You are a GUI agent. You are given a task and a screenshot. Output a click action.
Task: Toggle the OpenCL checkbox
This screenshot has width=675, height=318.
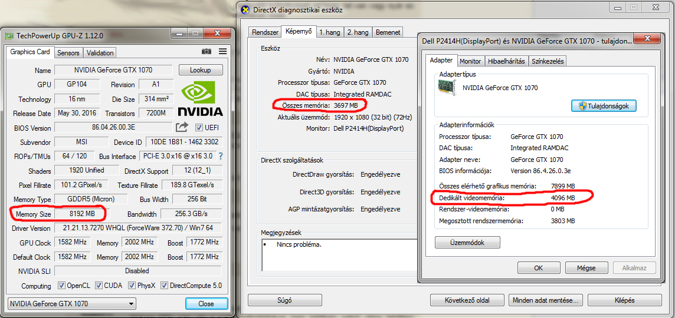[x=61, y=286]
